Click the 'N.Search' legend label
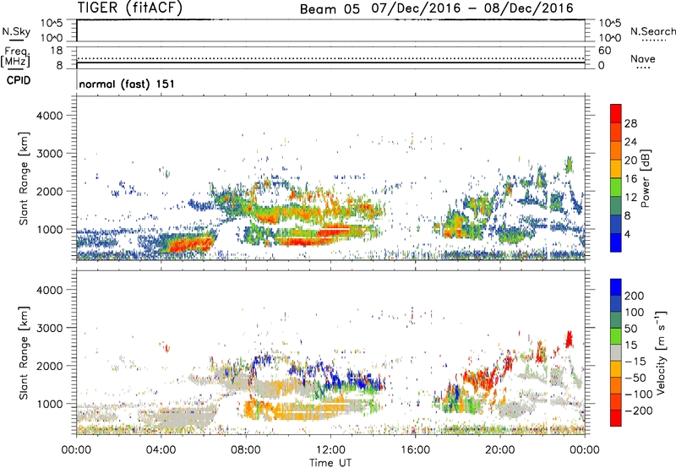This screenshot has width=676, height=468. pos(652,31)
